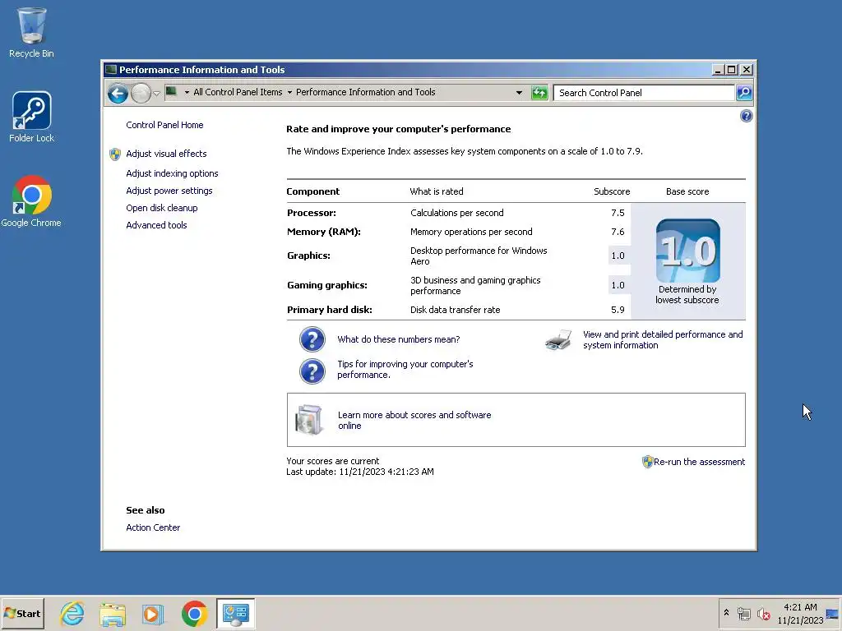842x631 pixels.
Task: Click the green refresh button
Action: pyautogui.click(x=539, y=92)
